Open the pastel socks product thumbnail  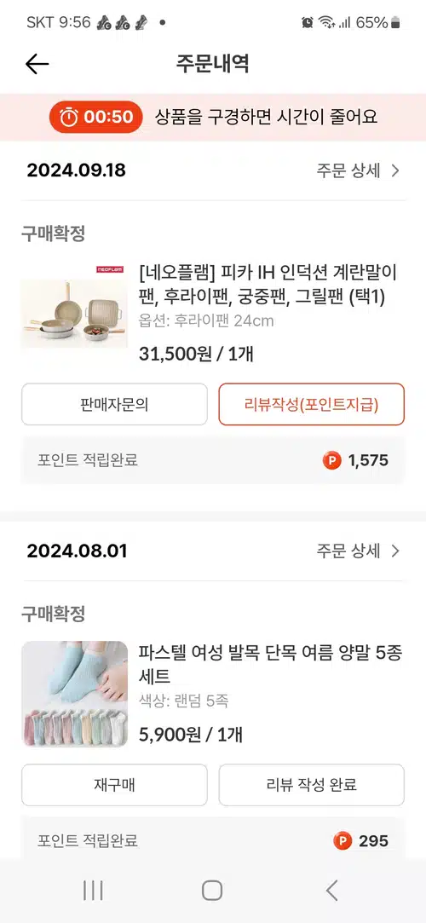click(x=75, y=694)
